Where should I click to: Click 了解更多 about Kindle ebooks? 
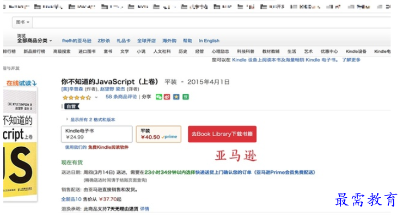click(351, 60)
